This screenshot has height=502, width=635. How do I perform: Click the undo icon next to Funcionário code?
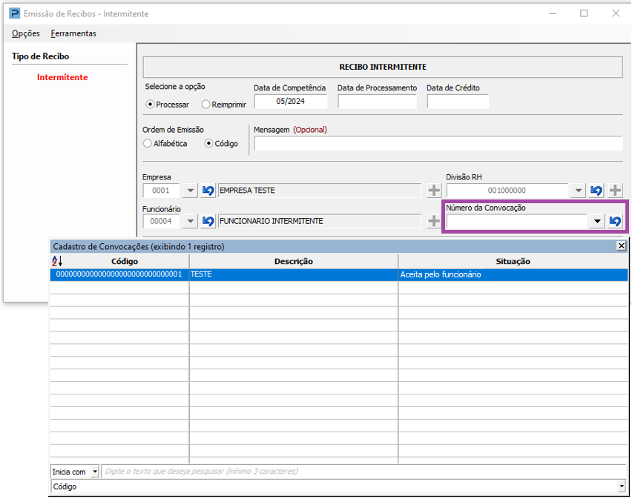208,221
